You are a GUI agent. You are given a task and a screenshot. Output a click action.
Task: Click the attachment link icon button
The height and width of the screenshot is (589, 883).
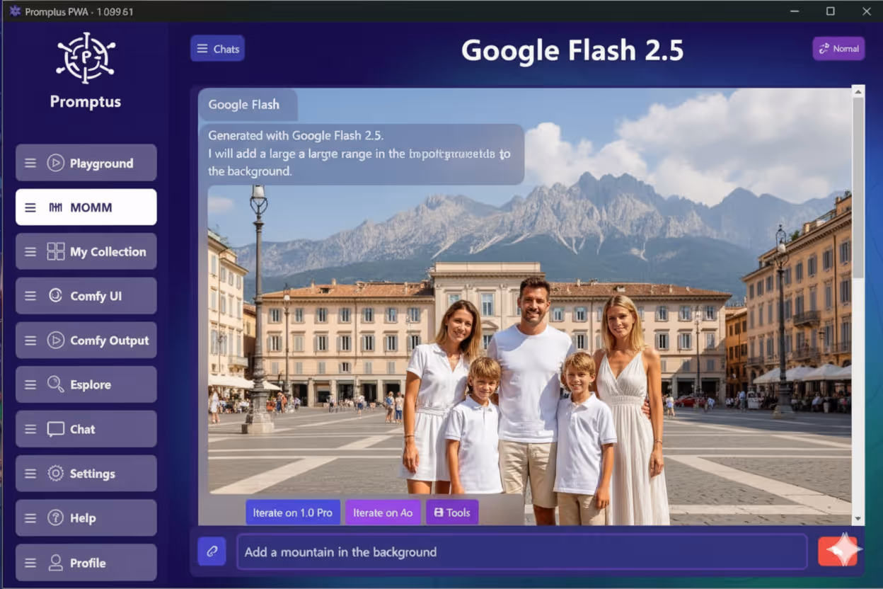point(212,551)
